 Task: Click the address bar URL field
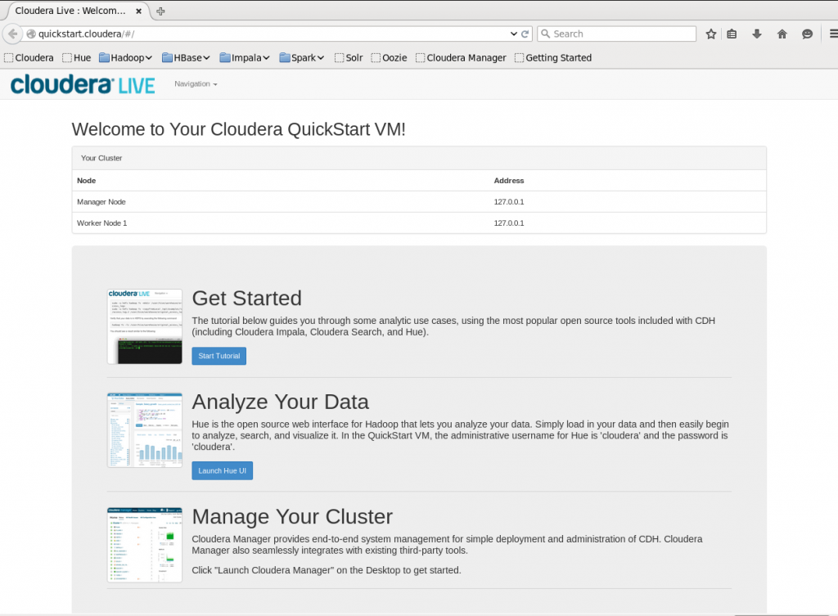pyautogui.click(x=273, y=34)
